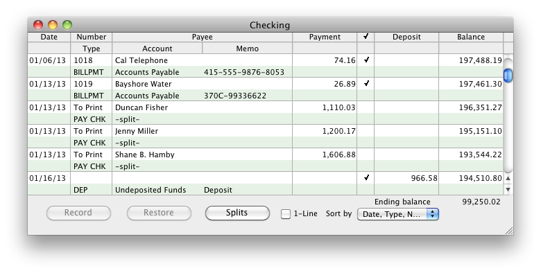Click the scroll up arrow in the register
Viewport: 541px width, 273px height.
coord(508,178)
